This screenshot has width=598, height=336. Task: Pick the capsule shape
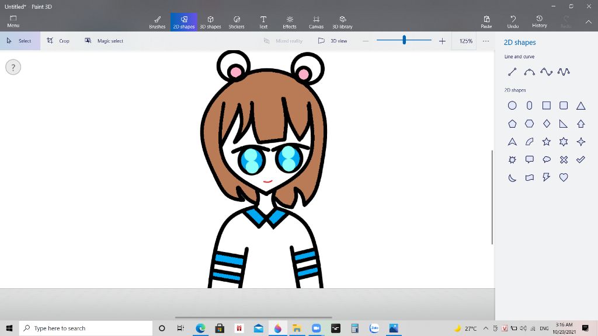[x=529, y=106]
